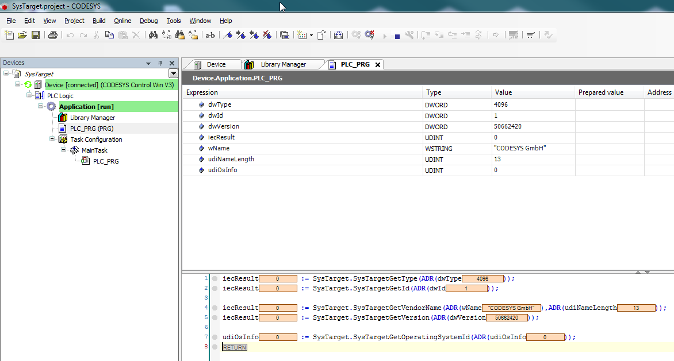Open the Online menu
674x361 pixels.
coord(122,21)
